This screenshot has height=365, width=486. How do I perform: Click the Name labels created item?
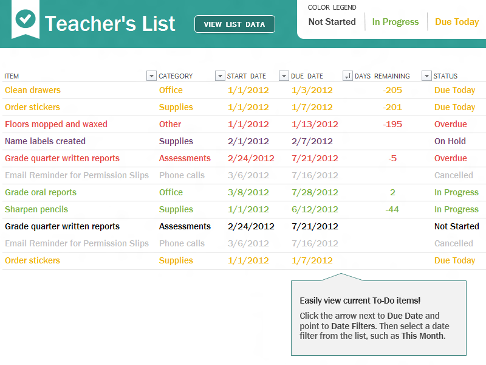45,141
